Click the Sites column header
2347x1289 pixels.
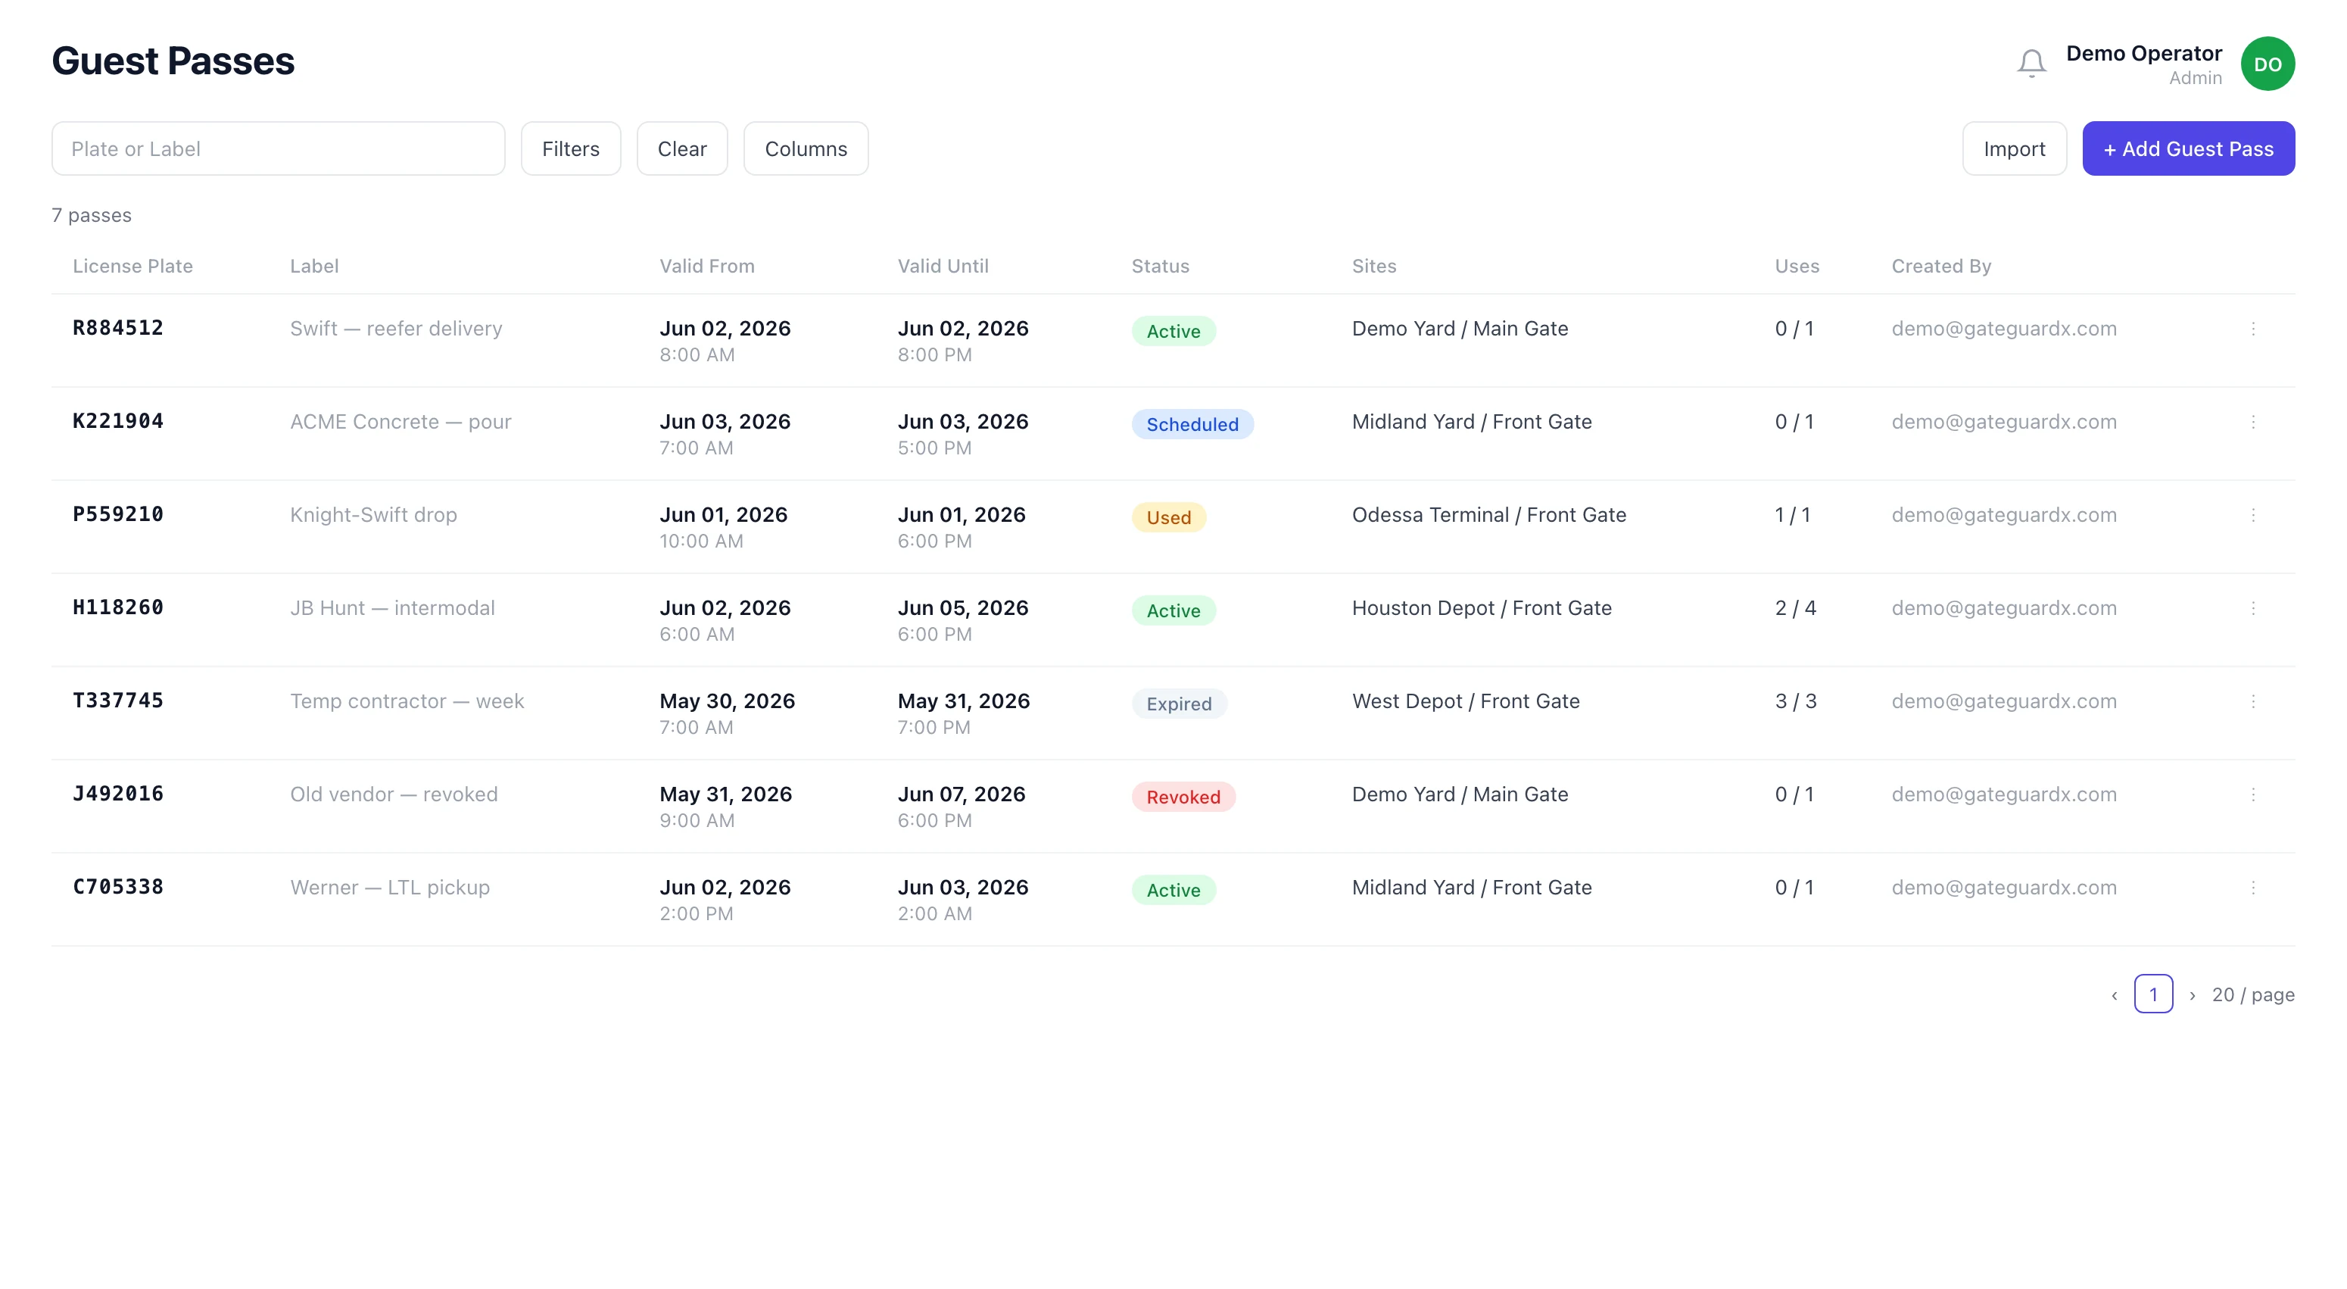(x=1373, y=266)
